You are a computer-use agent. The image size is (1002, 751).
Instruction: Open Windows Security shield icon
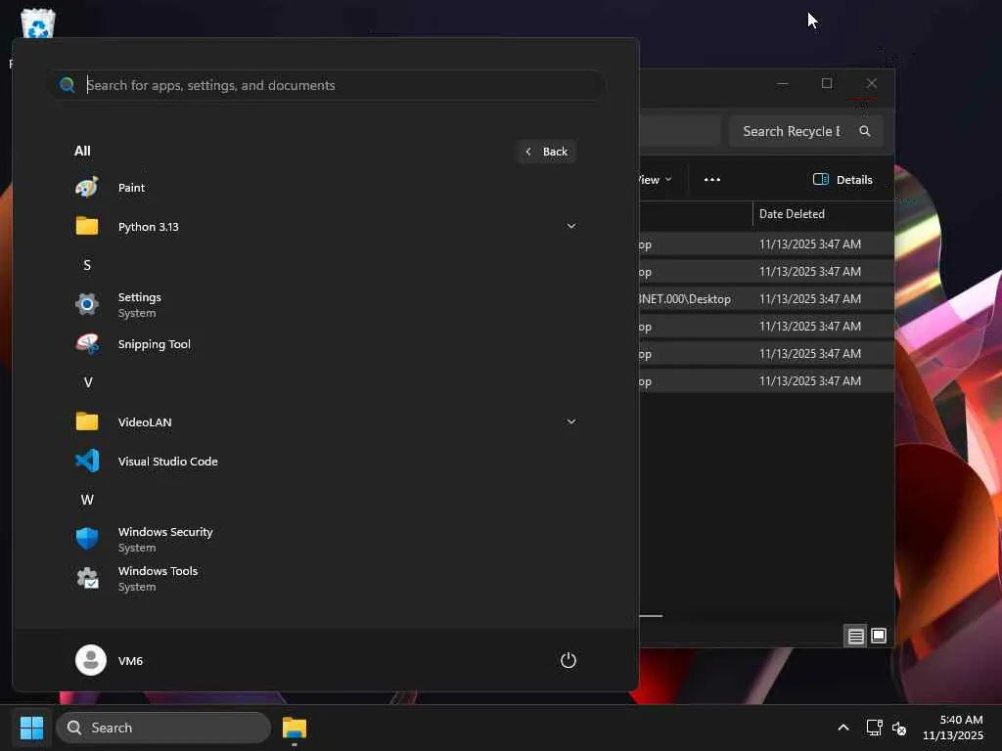click(x=87, y=539)
